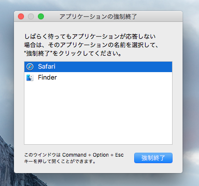Select Safari in the application list
199x186 pixels.
[x=98, y=67]
